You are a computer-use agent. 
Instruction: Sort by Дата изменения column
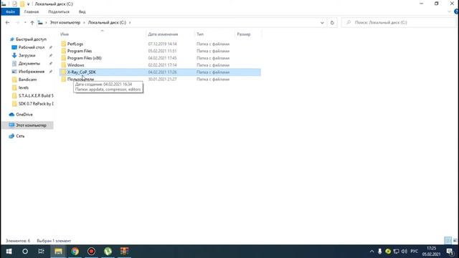[163, 34]
